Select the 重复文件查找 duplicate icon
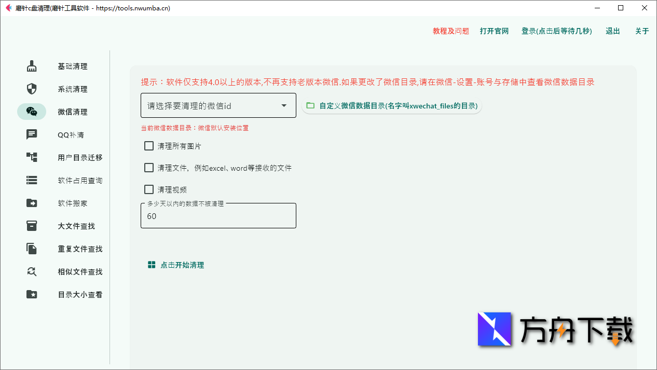The width and height of the screenshot is (657, 370). click(x=32, y=249)
